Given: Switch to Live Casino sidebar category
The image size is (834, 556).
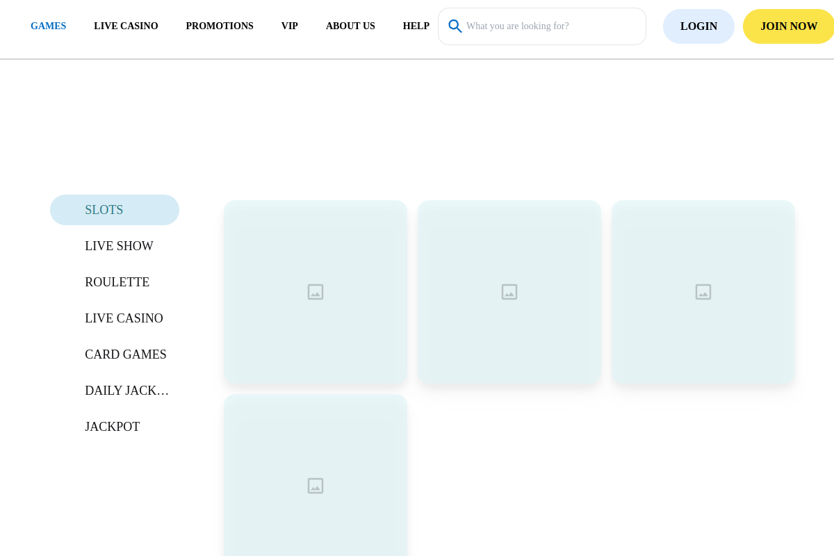Looking at the screenshot, I should [x=115, y=318].
